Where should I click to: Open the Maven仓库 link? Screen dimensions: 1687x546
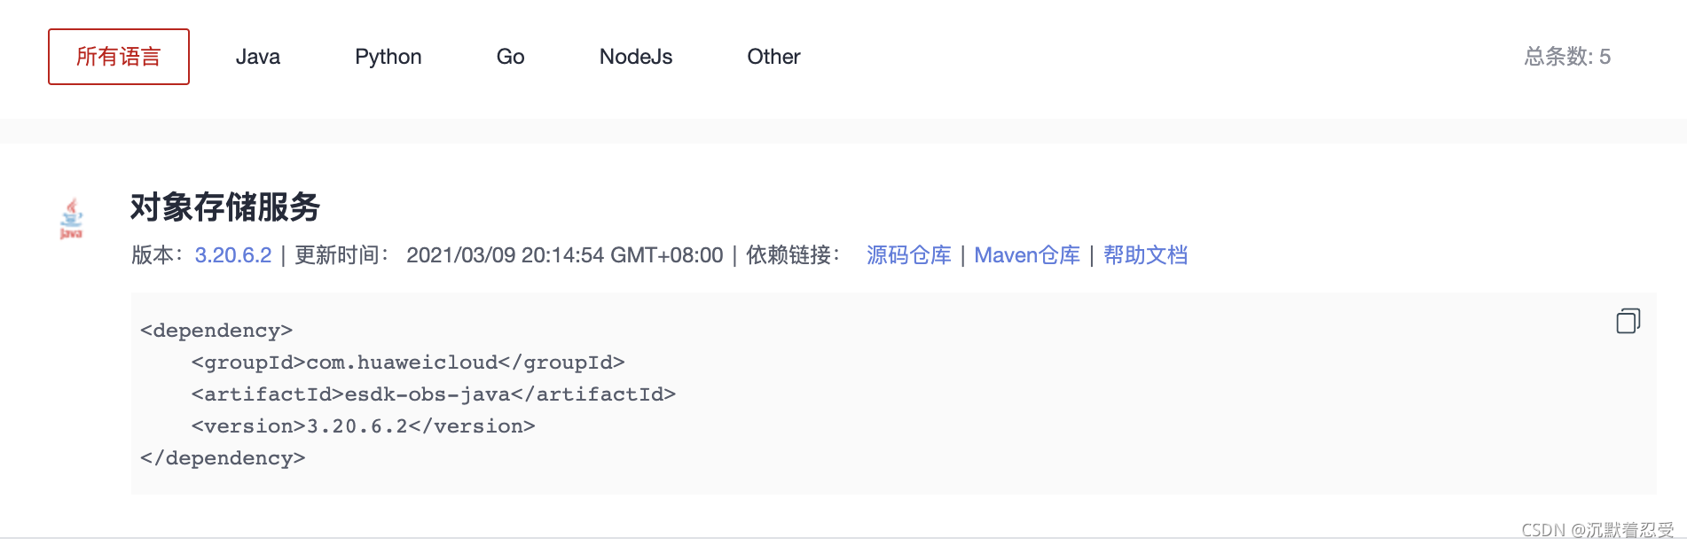[1027, 255]
